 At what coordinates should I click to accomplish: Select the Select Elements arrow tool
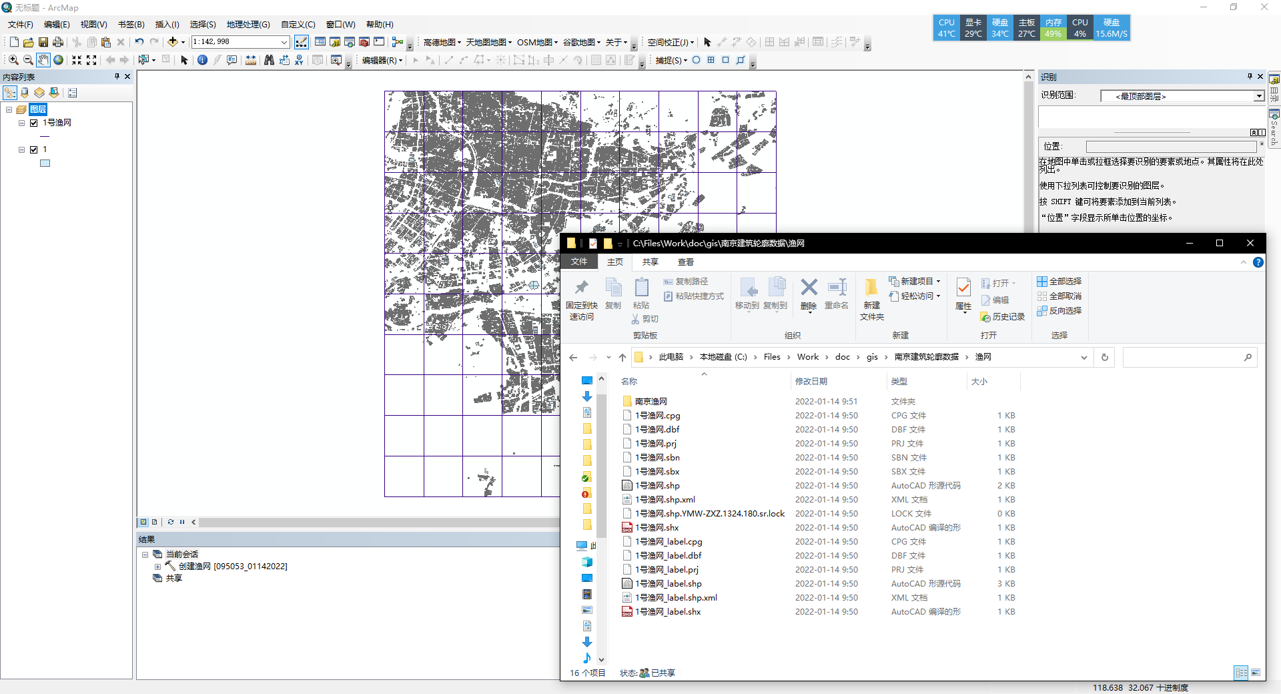185,60
